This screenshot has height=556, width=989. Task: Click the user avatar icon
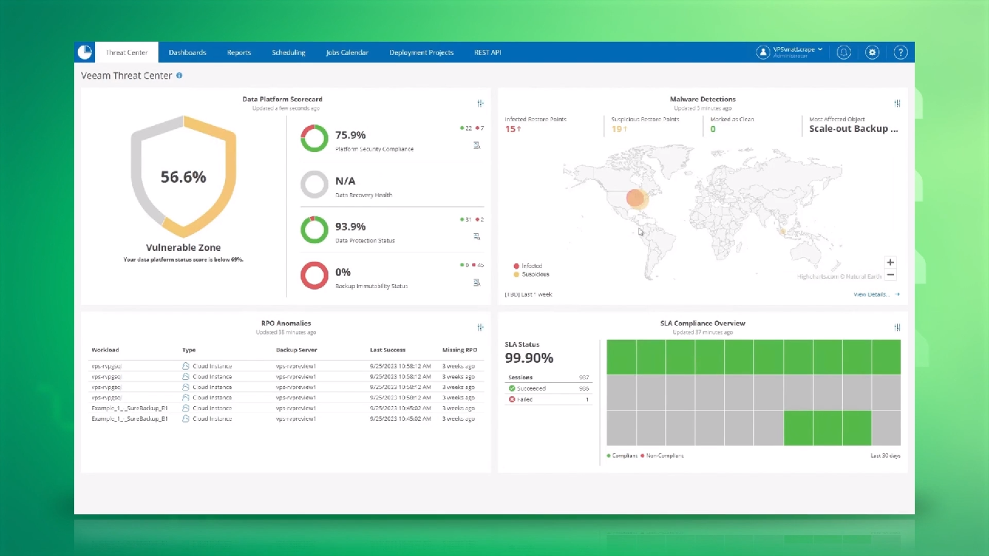[x=763, y=53]
